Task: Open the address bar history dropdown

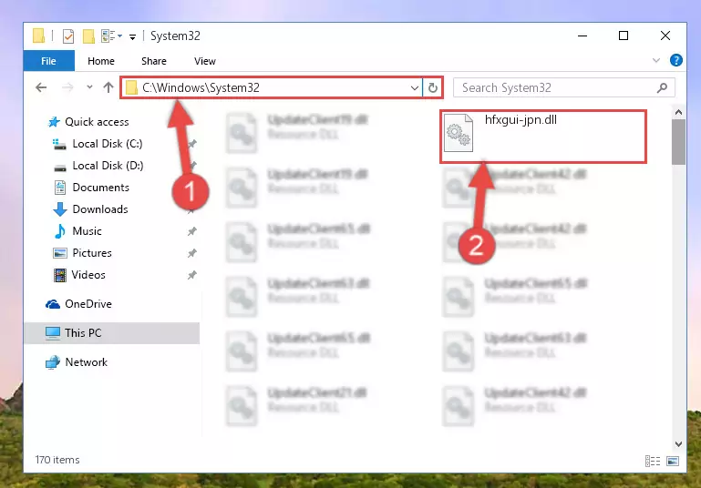Action: (x=415, y=87)
